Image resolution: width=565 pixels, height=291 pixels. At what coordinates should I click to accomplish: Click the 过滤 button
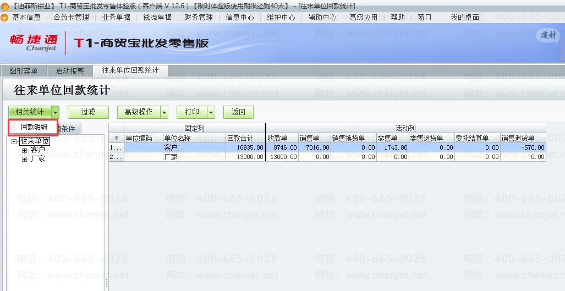click(x=88, y=112)
